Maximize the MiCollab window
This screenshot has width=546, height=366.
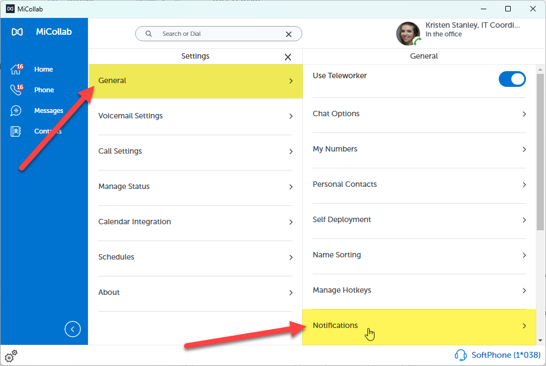(x=508, y=9)
